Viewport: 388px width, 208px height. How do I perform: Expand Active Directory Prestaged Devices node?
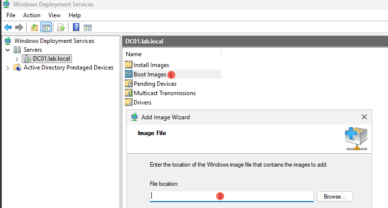(8, 68)
